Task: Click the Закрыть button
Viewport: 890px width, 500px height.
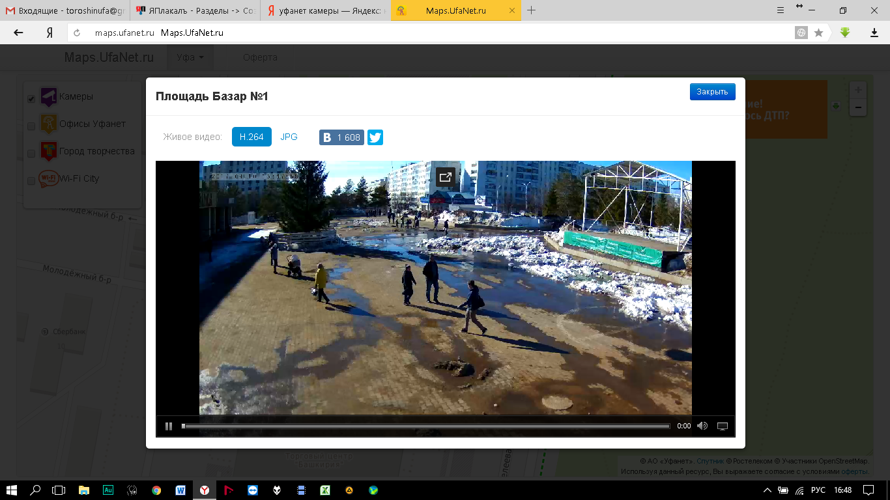Action: pos(712,92)
